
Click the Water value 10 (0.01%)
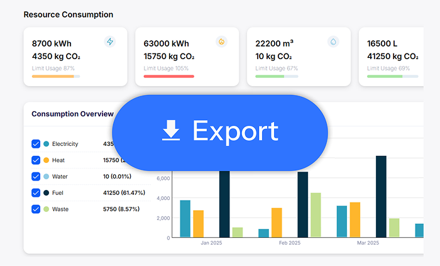(x=117, y=177)
